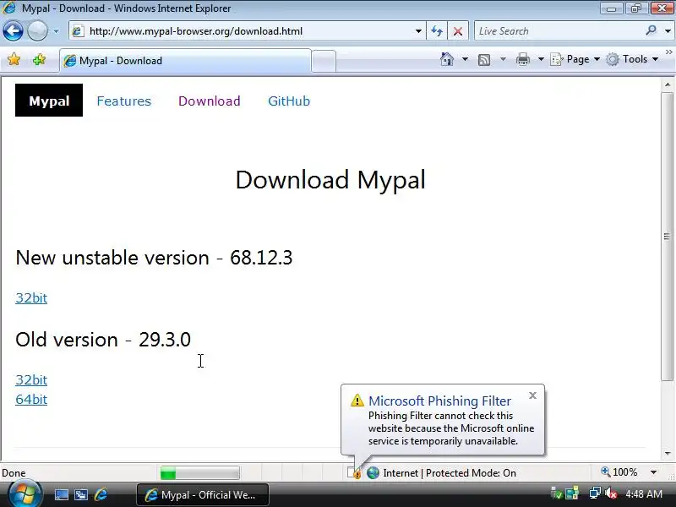Open the Windows Start orb
The width and height of the screenshot is (676, 507).
(25, 494)
